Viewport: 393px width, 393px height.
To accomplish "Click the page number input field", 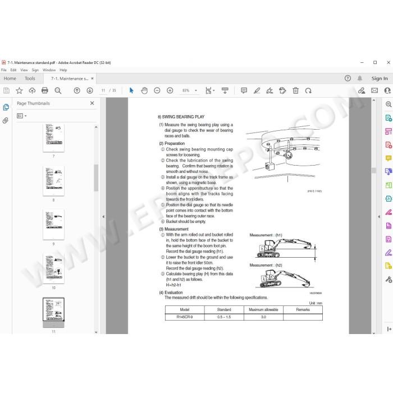I will tap(103, 90).
